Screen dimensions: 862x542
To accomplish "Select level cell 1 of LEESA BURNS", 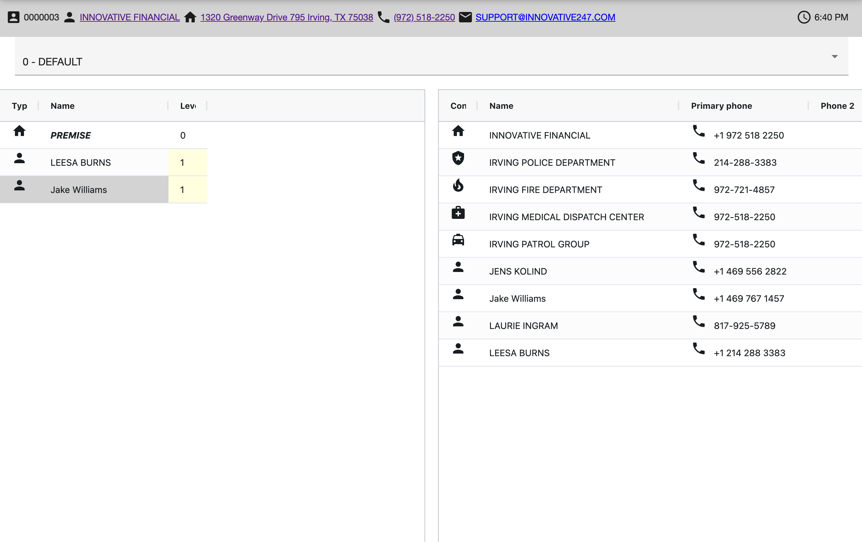I will coord(188,163).
